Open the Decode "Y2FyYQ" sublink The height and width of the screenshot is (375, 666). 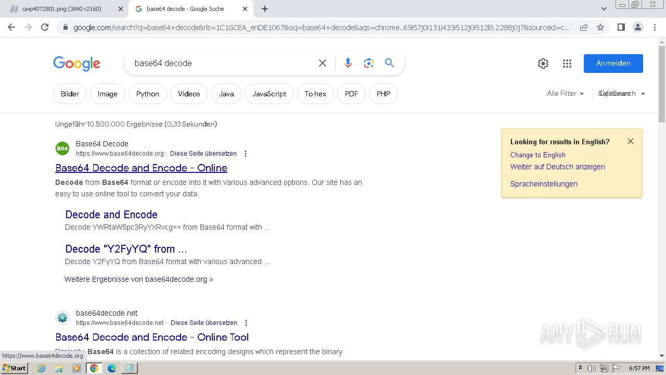pyautogui.click(x=126, y=249)
